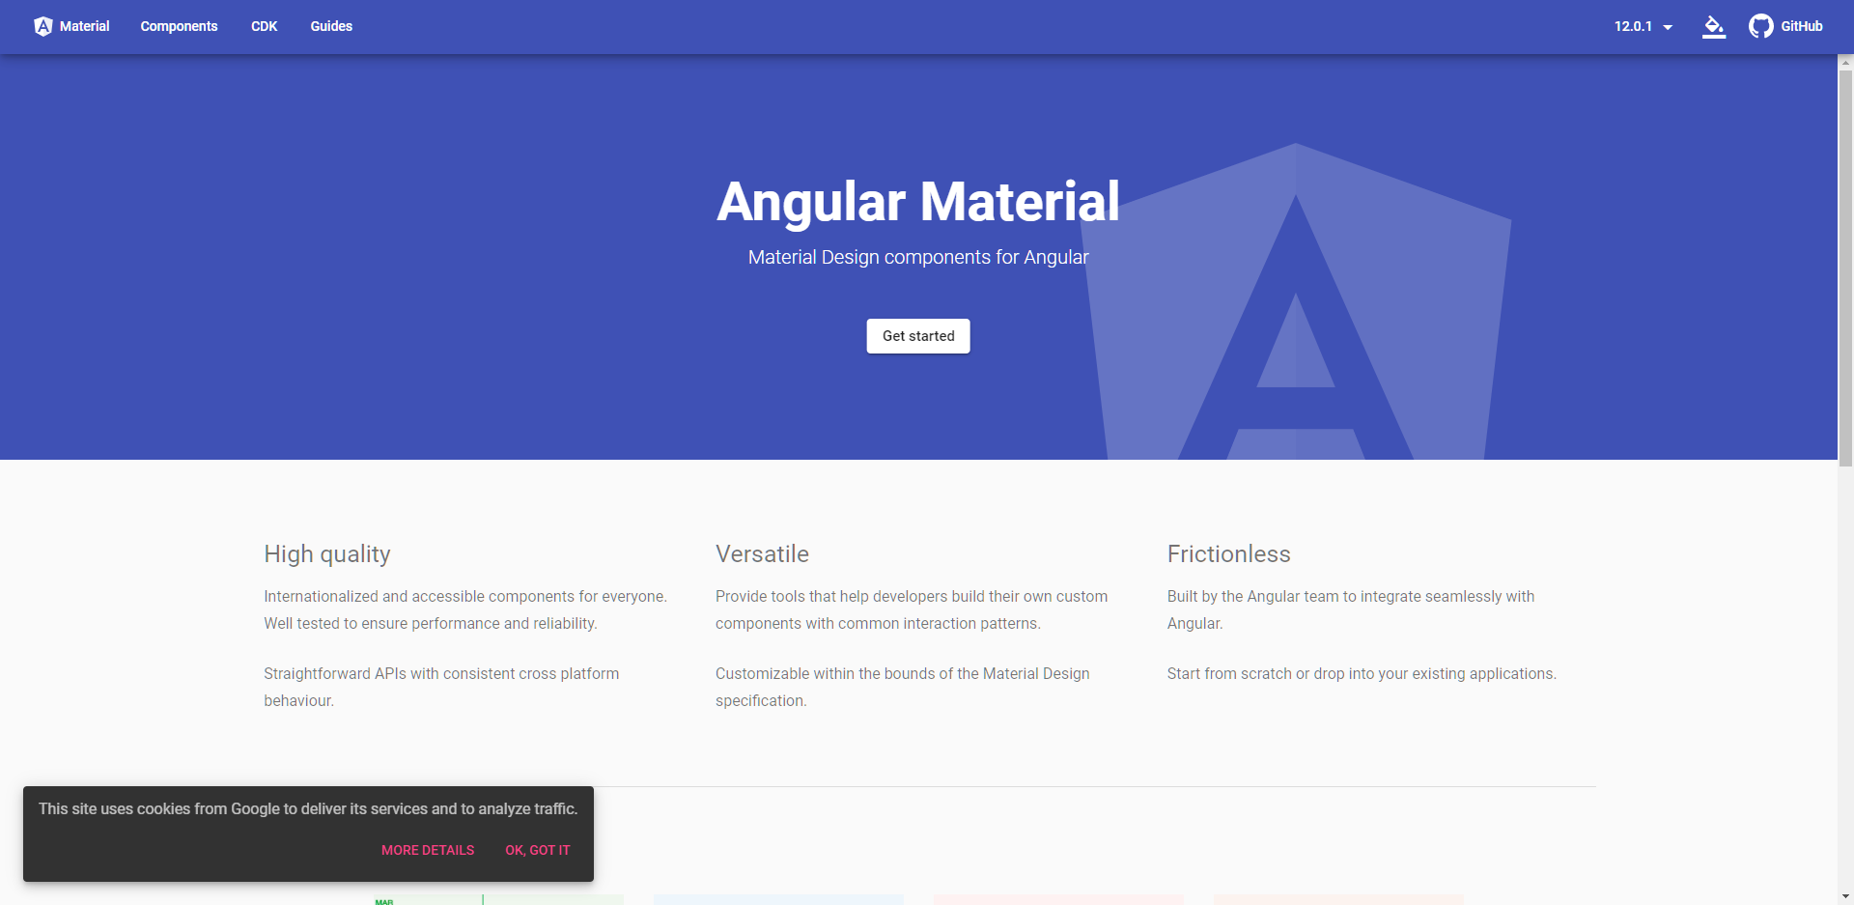1854x905 pixels.
Task: Click the GitHub octocat icon
Action: click(x=1761, y=26)
